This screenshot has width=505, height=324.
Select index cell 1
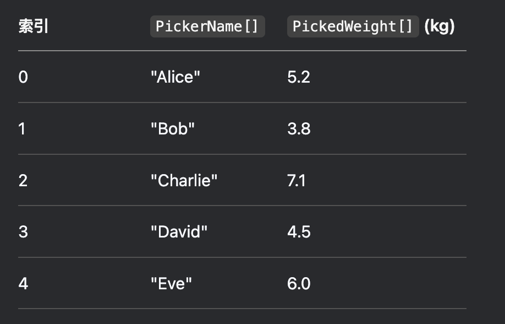tap(22, 129)
